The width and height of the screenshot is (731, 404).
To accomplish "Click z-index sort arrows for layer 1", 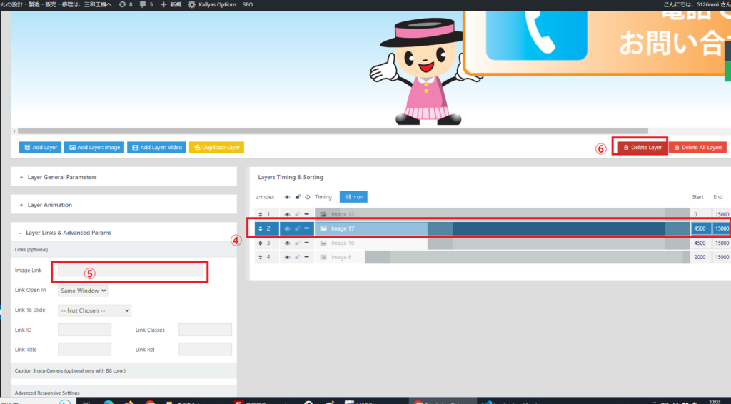I will tap(261, 214).
